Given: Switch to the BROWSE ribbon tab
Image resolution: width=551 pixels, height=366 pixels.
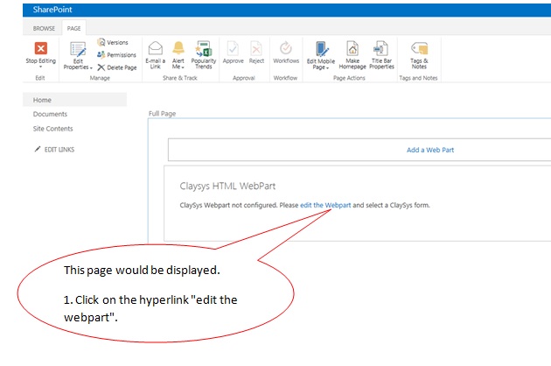Looking at the screenshot, I should 44,28.
